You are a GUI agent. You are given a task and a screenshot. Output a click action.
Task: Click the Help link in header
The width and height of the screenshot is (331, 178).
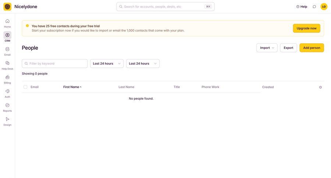click(x=302, y=7)
